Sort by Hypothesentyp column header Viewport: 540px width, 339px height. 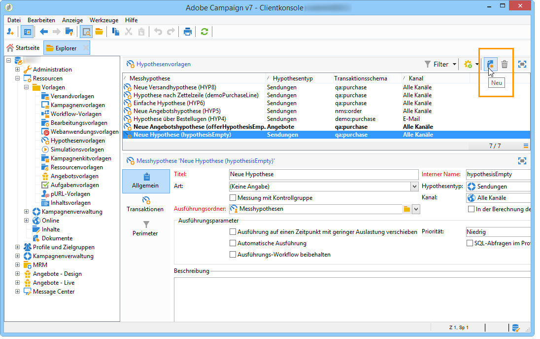[x=293, y=78]
